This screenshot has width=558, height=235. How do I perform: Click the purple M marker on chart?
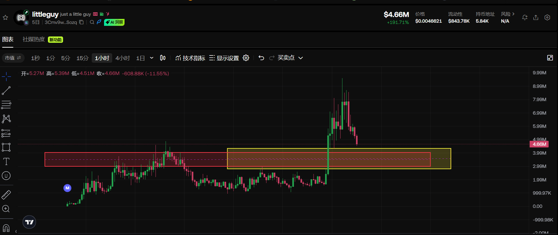pyautogui.click(x=67, y=188)
